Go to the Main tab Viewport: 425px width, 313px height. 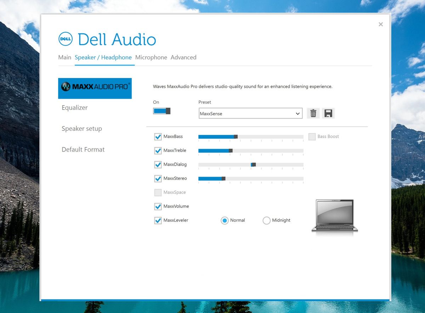(x=65, y=57)
